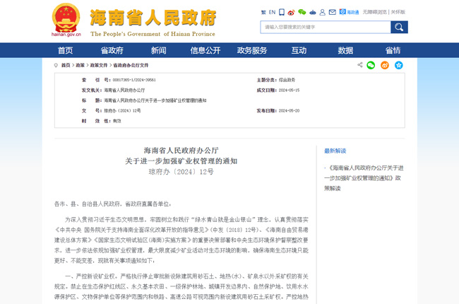Switch language to EN
Image resolution: width=459 pixels, height=304 pixels.
(272, 12)
